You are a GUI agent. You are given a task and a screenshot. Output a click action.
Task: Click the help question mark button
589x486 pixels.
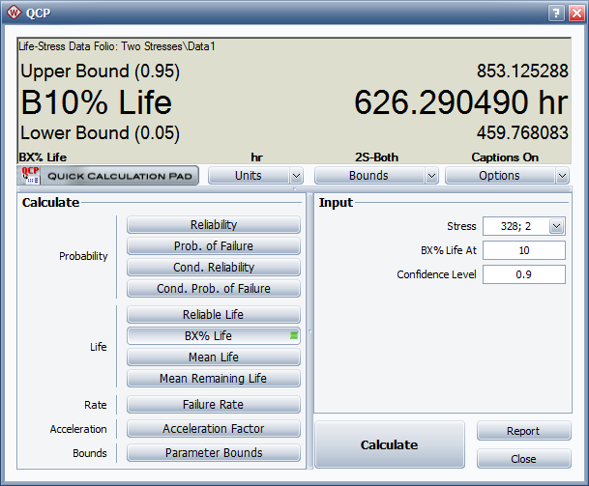tap(554, 14)
